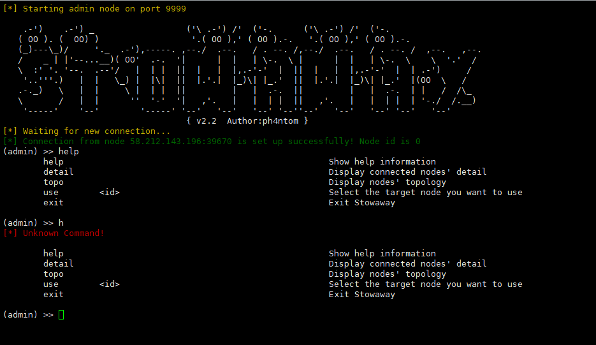Click the green 'Connection from node 58.212.143.196:39670' line
596x345 pixels.
point(212,142)
